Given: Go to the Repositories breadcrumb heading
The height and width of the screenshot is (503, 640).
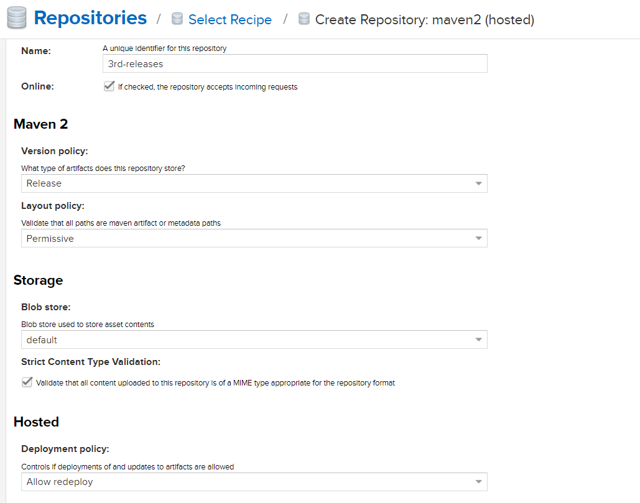Looking at the screenshot, I should coord(90,19).
